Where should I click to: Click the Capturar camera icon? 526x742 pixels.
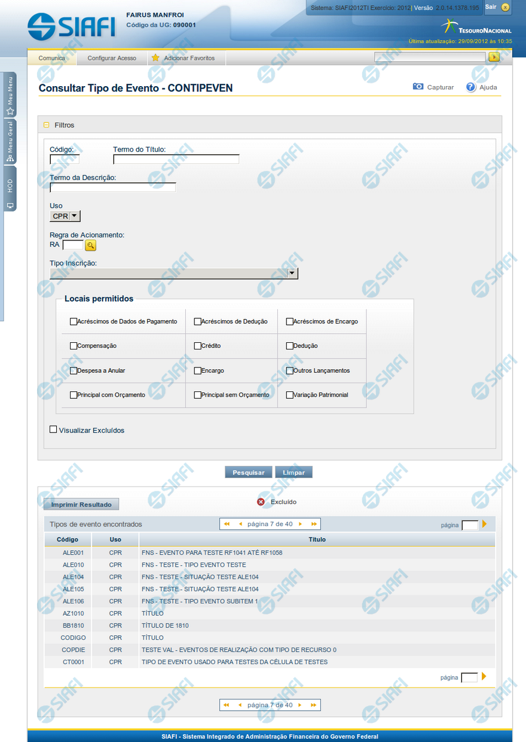418,87
